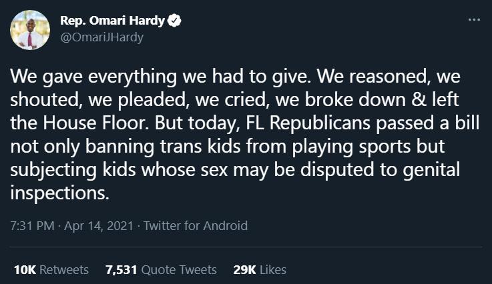The image size is (492, 284).
Task: Click the blue verified badge beside Omari Hardy
Action: [174, 21]
